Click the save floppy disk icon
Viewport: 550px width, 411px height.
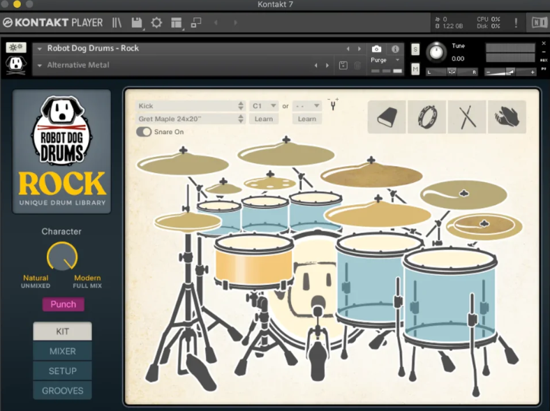coord(136,23)
